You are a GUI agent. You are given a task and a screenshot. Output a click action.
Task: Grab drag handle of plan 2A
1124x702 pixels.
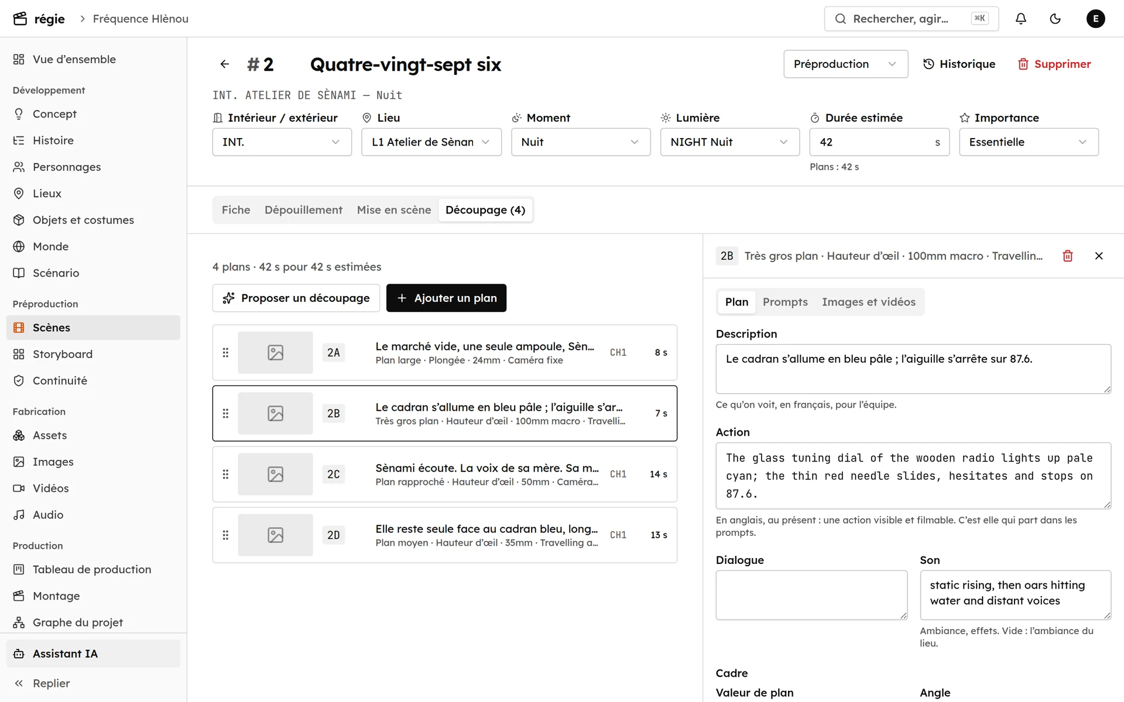point(225,353)
